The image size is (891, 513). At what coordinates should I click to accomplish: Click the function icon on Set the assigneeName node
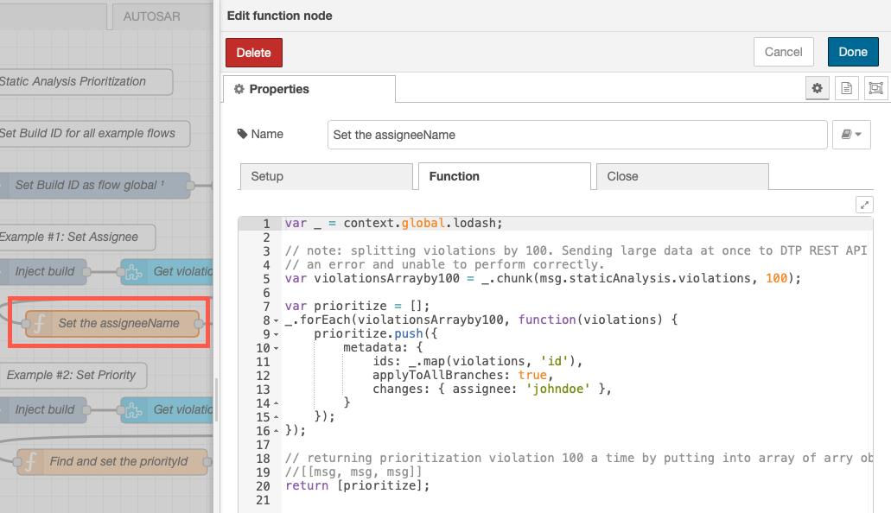[x=39, y=323]
